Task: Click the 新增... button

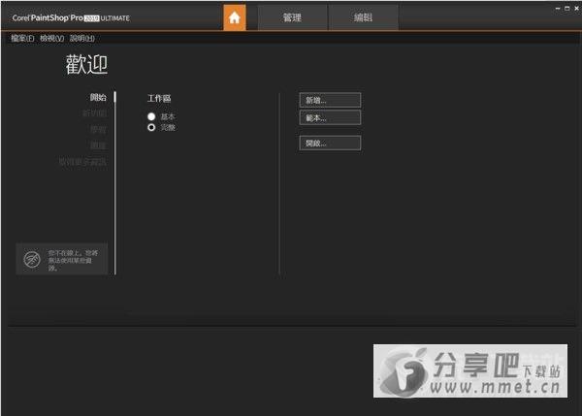Action: (330, 100)
